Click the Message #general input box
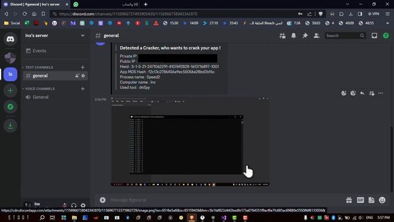This screenshot has height=222, width=394. (226, 200)
